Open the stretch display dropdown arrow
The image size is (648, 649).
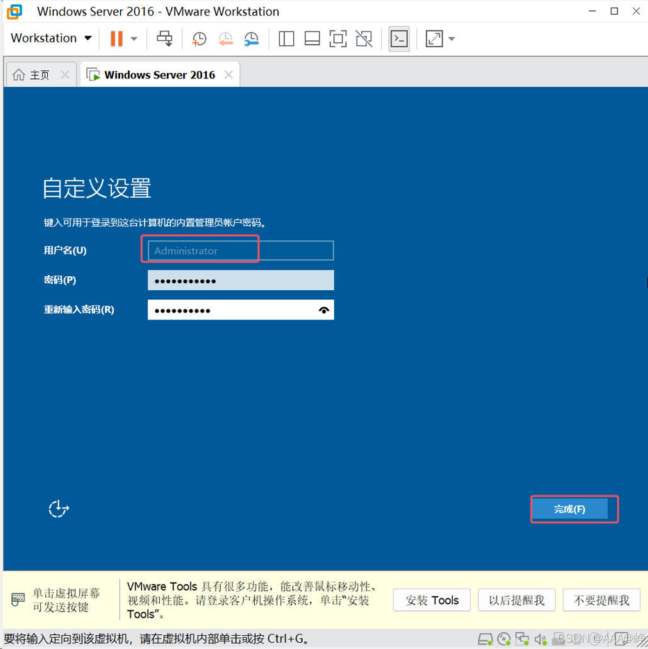click(451, 39)
